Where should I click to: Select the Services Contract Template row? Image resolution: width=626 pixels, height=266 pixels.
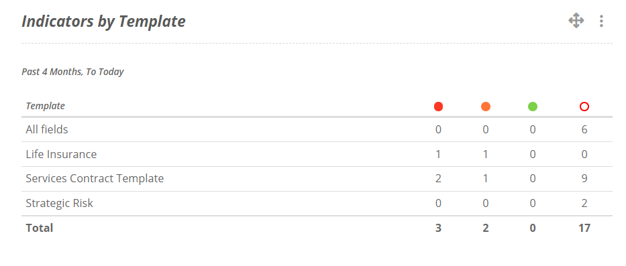pyautogui.click(x=317, y=179)
